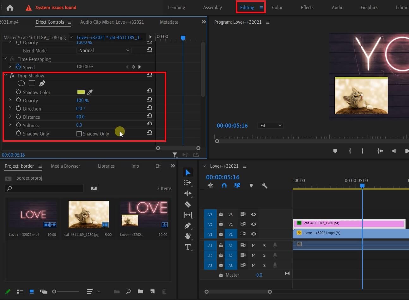Expand the Distance property
Viewport: 409px width, 300px height.
click(10, 116)
